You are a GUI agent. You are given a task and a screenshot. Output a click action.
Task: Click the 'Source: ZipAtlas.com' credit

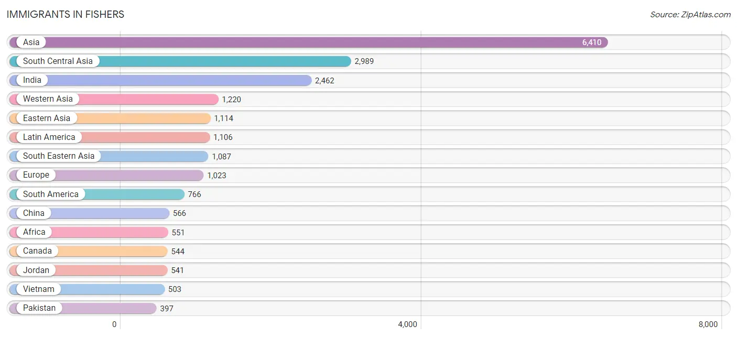[x=690, y=15]
